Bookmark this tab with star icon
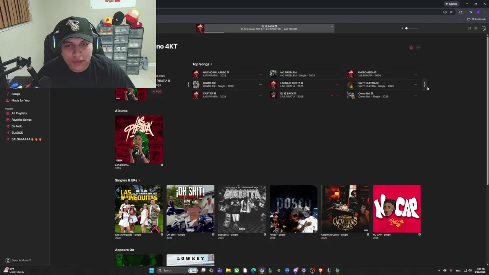Viewport: 489px width, 275px height. (451, 12)
